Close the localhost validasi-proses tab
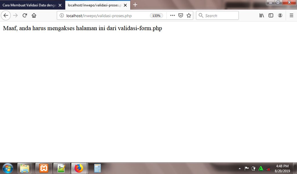297x174 pixels. coord(125,5)
